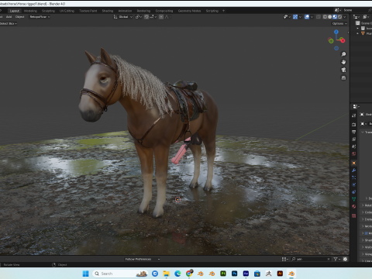372x279 pixels.
Task: Open the Modifiers wrench tab
Action: coord(354,170)
